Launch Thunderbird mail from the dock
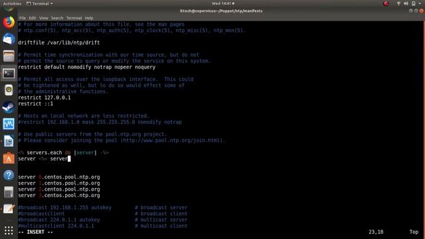 tap(9, 39)
